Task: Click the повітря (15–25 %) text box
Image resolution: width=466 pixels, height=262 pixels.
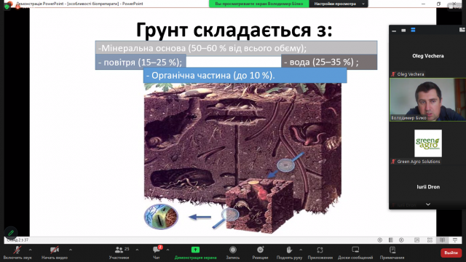Action: 141,62
